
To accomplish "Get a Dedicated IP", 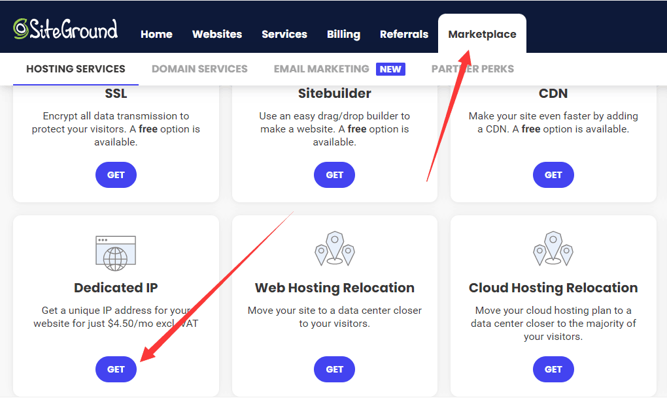I will click(116, 369).
